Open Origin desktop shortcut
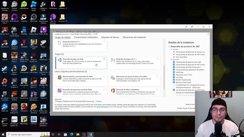 [x=5, y=82]
